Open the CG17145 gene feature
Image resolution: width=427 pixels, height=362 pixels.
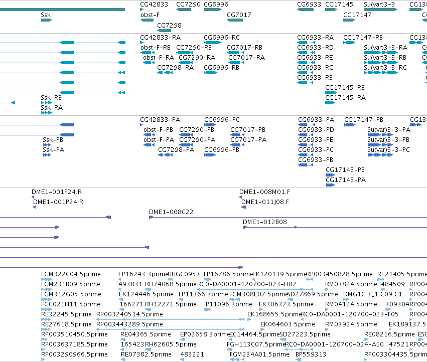coord(331,10)
